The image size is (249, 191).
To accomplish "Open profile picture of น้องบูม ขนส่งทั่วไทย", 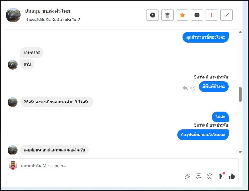I will click(13, 15).
